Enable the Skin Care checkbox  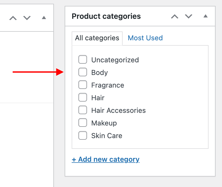[83, 135]
